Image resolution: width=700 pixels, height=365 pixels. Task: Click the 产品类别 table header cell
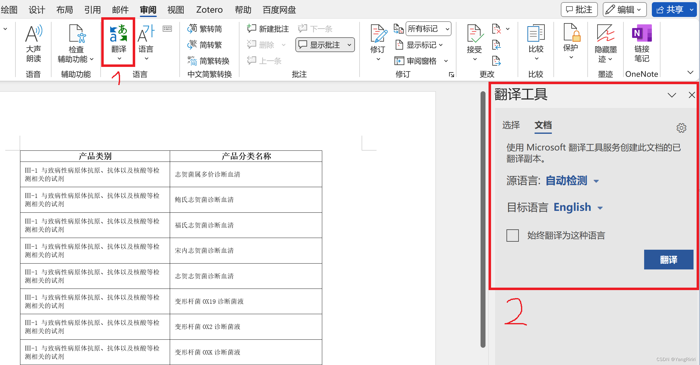coord(95,156)
